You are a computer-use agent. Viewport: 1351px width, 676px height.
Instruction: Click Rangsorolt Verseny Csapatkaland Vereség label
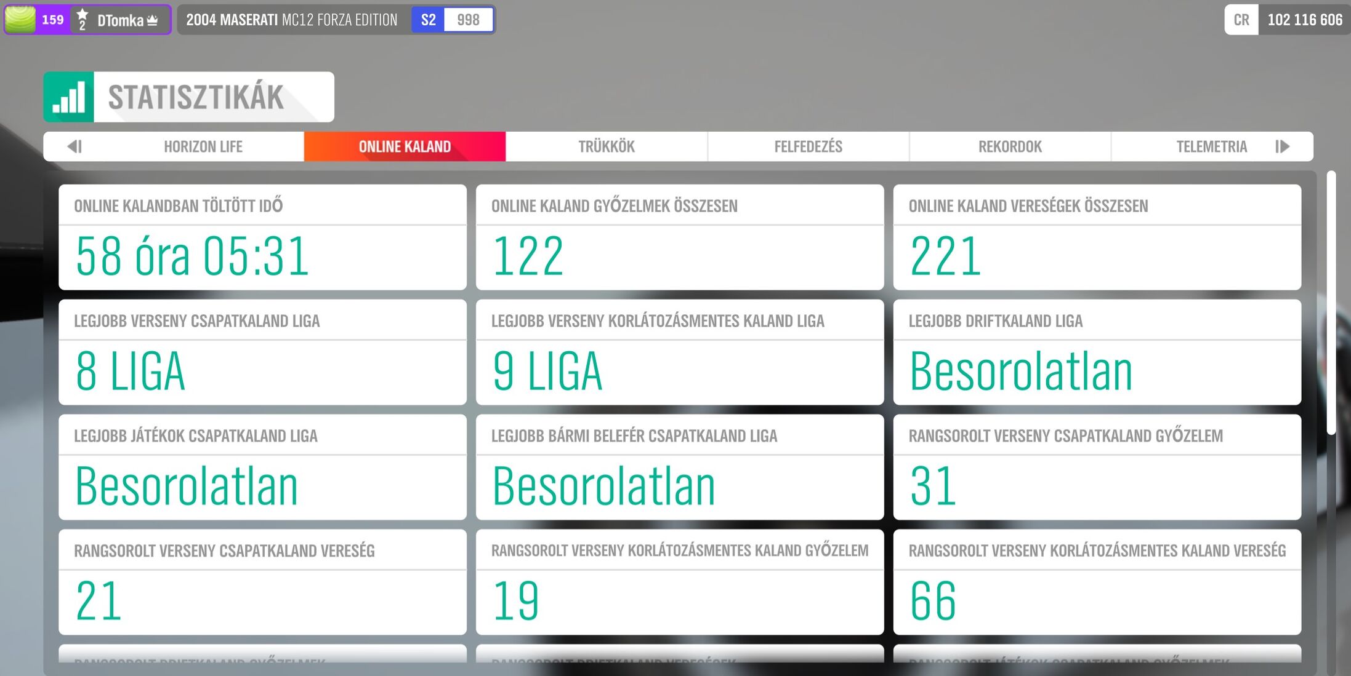pos(224,551)
